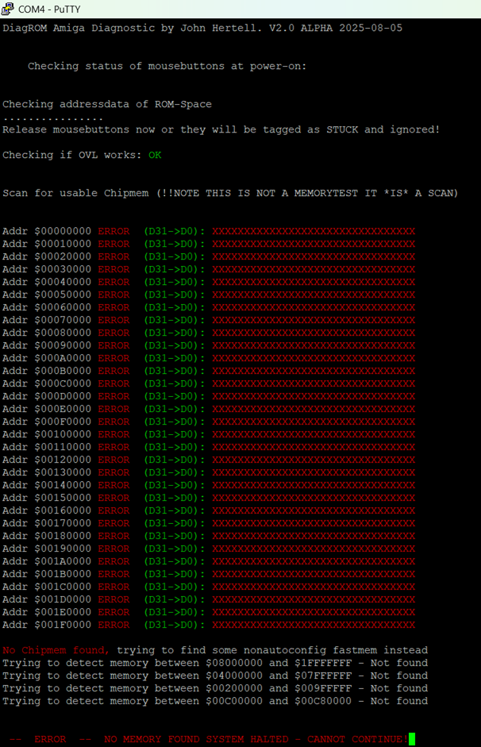Viewport: 481px width, 747px height.
Task: Click the "Release mousebuttons now" warning line
Action: coord(221,129)
